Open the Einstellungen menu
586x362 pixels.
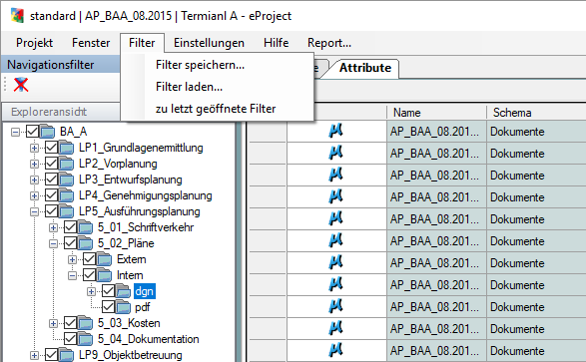pyautogui.click(x=209, y=43)
